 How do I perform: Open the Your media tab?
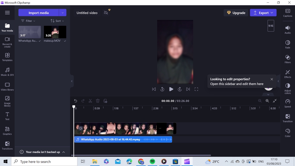coord(7,27)
